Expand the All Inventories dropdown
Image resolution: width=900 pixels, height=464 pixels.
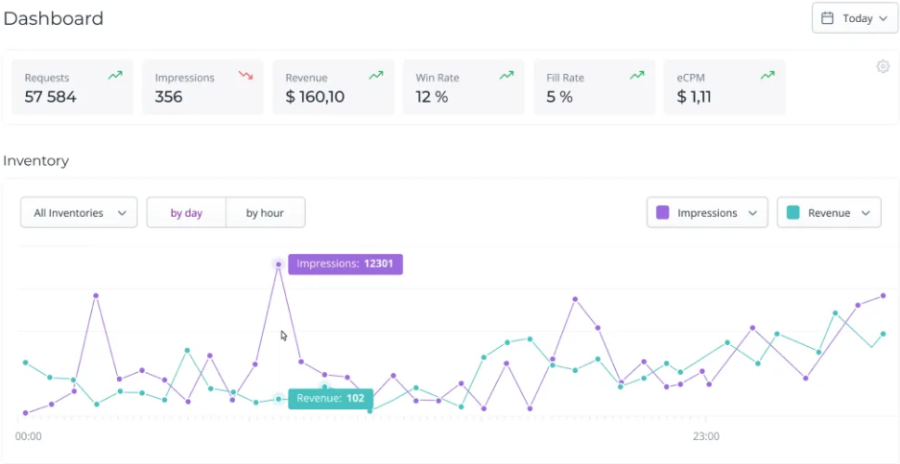80,213
